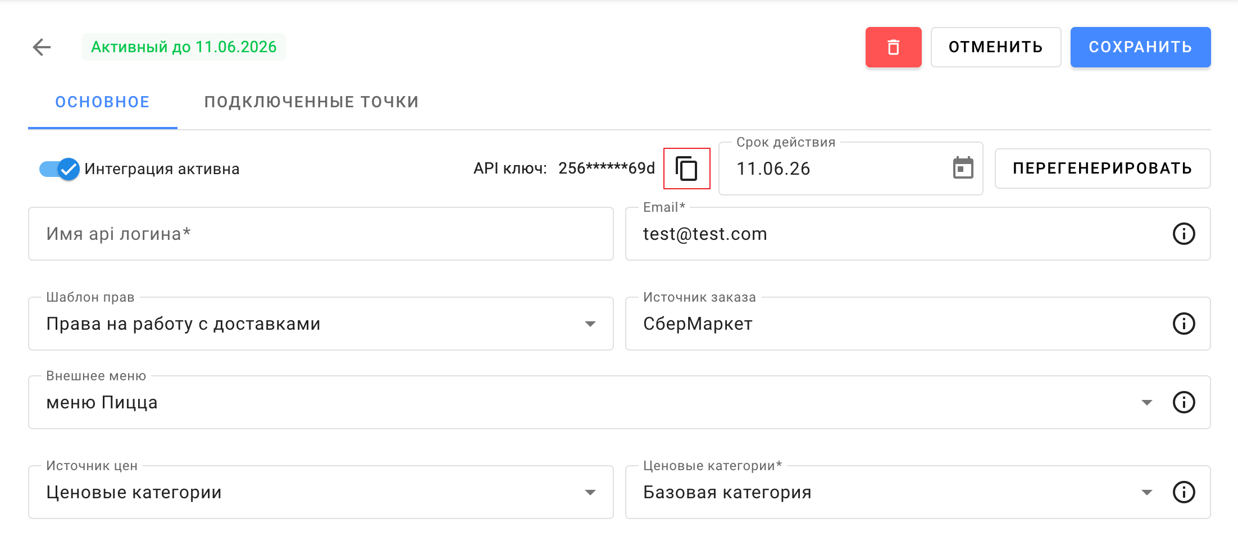1238x546 pixels.
Task: Click the Сохранить button
Action: (x=1140, y=47)
